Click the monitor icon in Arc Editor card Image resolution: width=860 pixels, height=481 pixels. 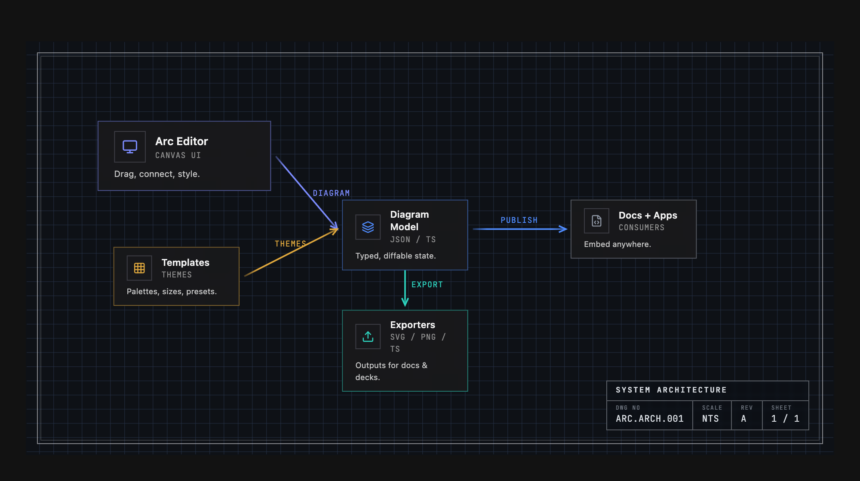tap(130, 147)
